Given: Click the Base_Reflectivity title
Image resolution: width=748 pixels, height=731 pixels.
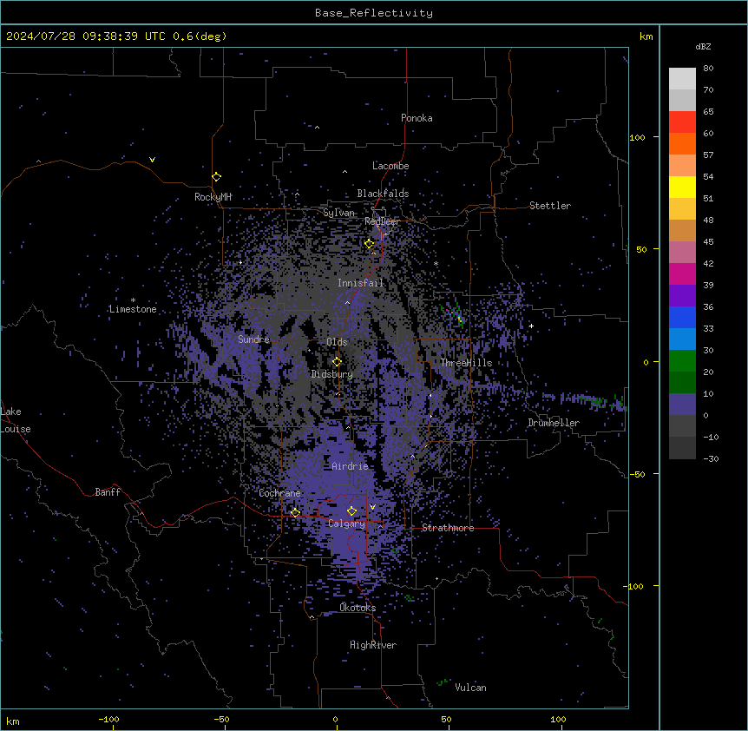Looking at the screenshot, I should (374, 13).
